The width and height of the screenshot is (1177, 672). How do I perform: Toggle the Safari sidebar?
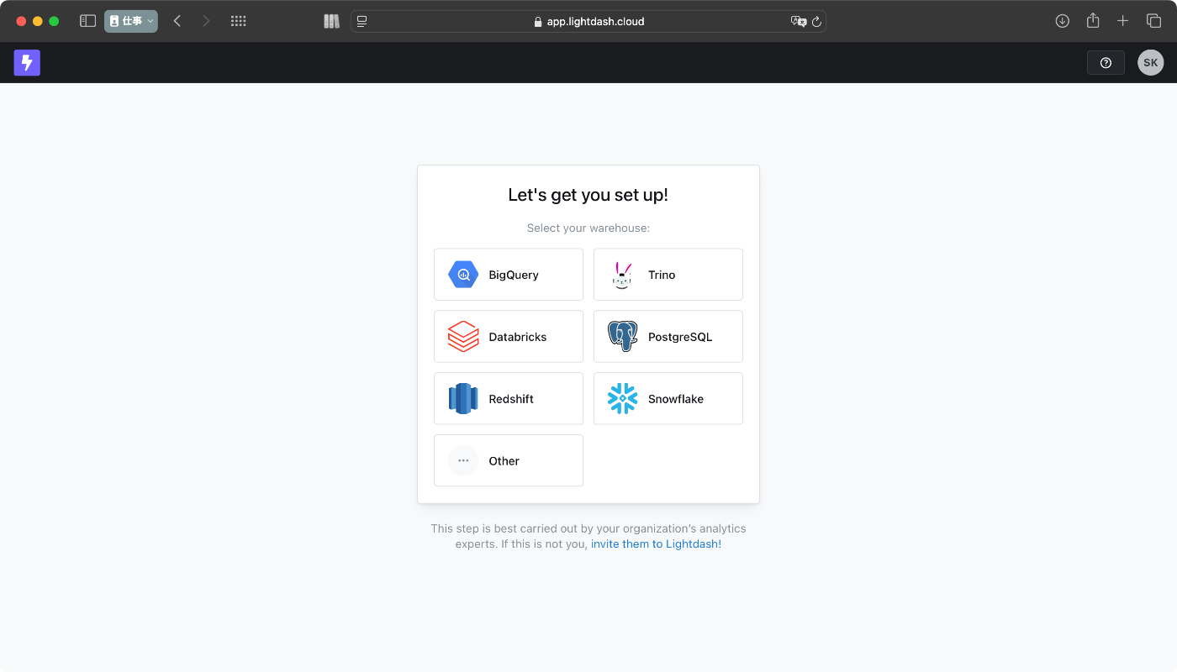[87, 21]
